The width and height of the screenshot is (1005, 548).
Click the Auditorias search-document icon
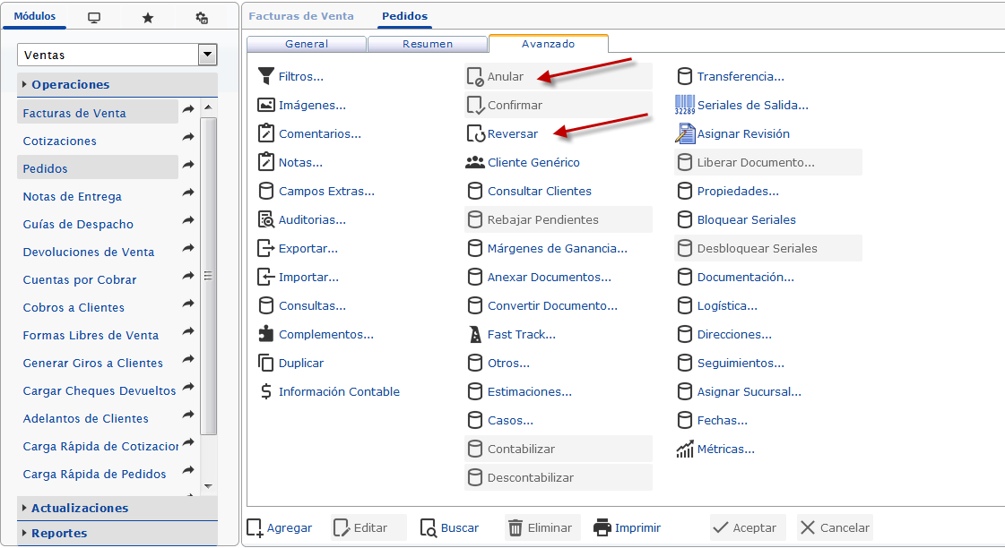point(266,219)
